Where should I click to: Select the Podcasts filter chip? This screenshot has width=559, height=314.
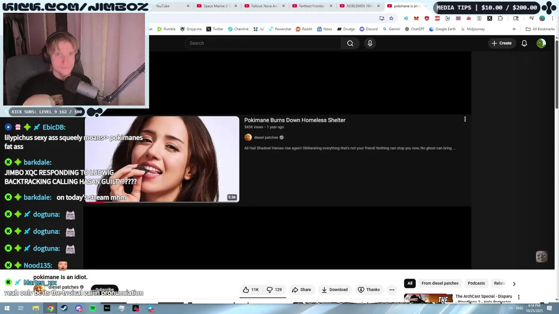coord(476,283)
